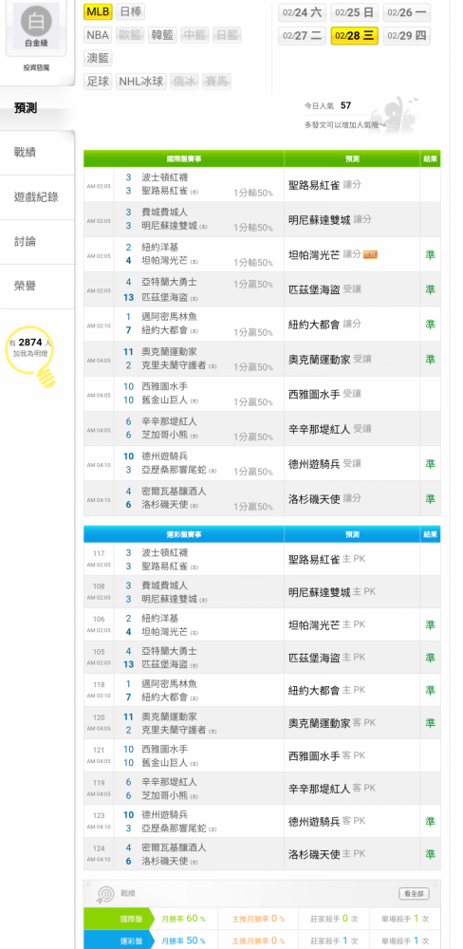This screenshot has height=949, width=463.
Task: Open the 日籃 league tab
Action: (x=227, y=35)
